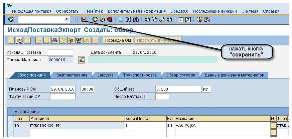This screenshot has height=139, width=292.
Task: Click the Число ЕдУпаков input field
Action: point(162,97)
